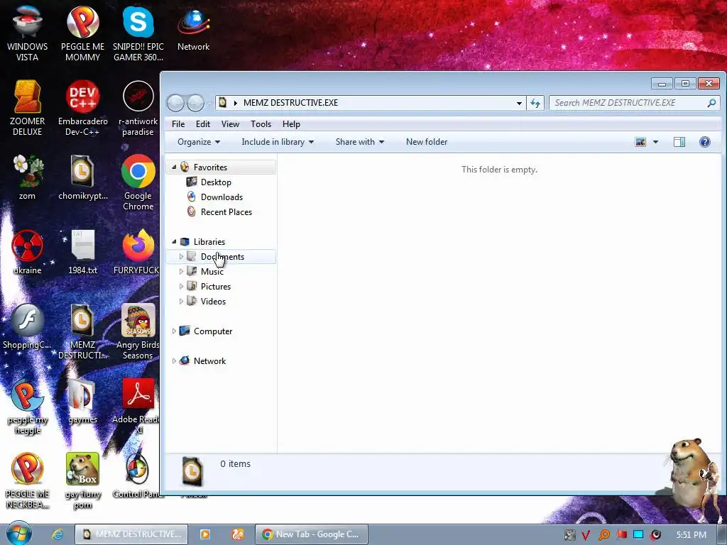The height and width of the screenshot is (545, 727).
Task: Select Desktop under Favorites
Action: pyautogui.click(x=216, y=182)
